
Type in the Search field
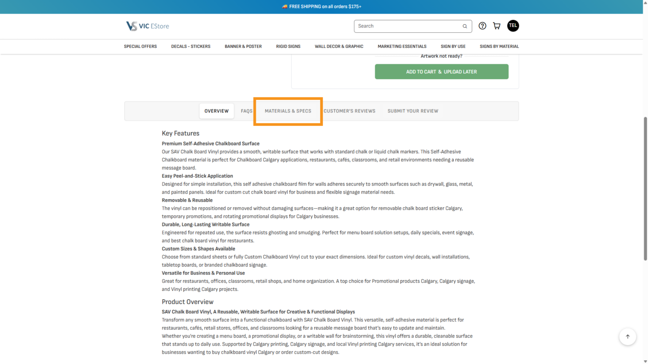407,26
